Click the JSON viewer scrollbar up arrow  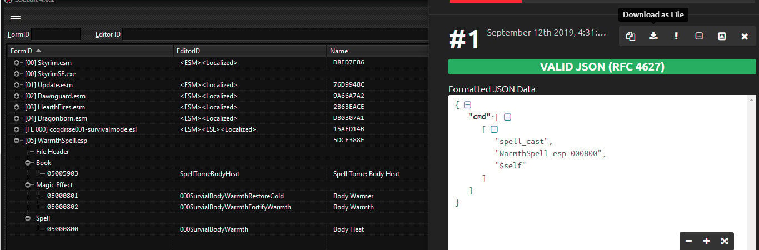point(752,100)
